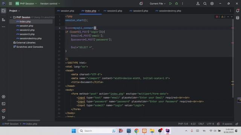Switch to session.php tab
The image size is (241, 135).
66,11
